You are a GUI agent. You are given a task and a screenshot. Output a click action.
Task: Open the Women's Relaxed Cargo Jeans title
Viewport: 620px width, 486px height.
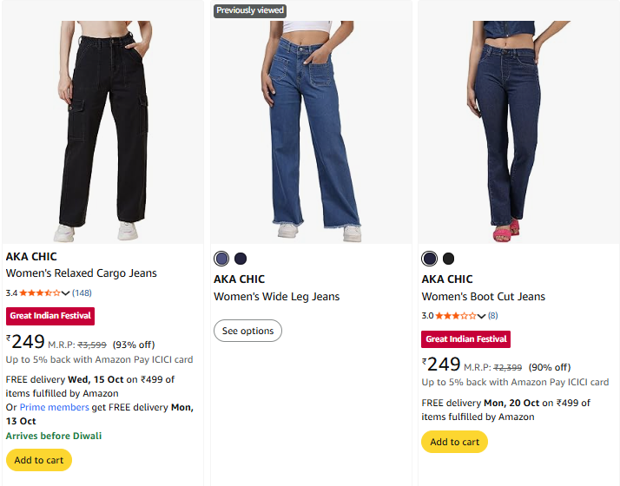(82, 273)
